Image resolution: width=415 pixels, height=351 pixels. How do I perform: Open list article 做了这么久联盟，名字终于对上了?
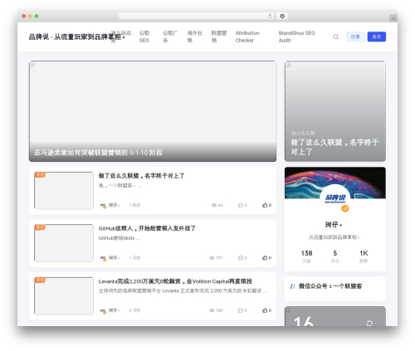[x=141, y=176]
